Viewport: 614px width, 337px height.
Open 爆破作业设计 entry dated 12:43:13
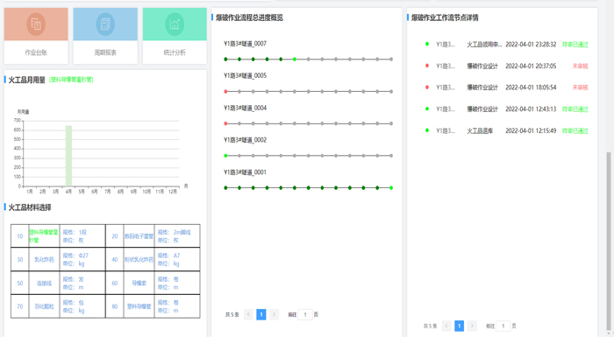482,109
